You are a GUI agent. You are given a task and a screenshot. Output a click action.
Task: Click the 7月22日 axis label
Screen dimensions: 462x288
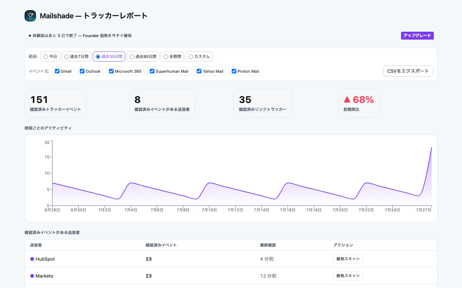point(366,210)
